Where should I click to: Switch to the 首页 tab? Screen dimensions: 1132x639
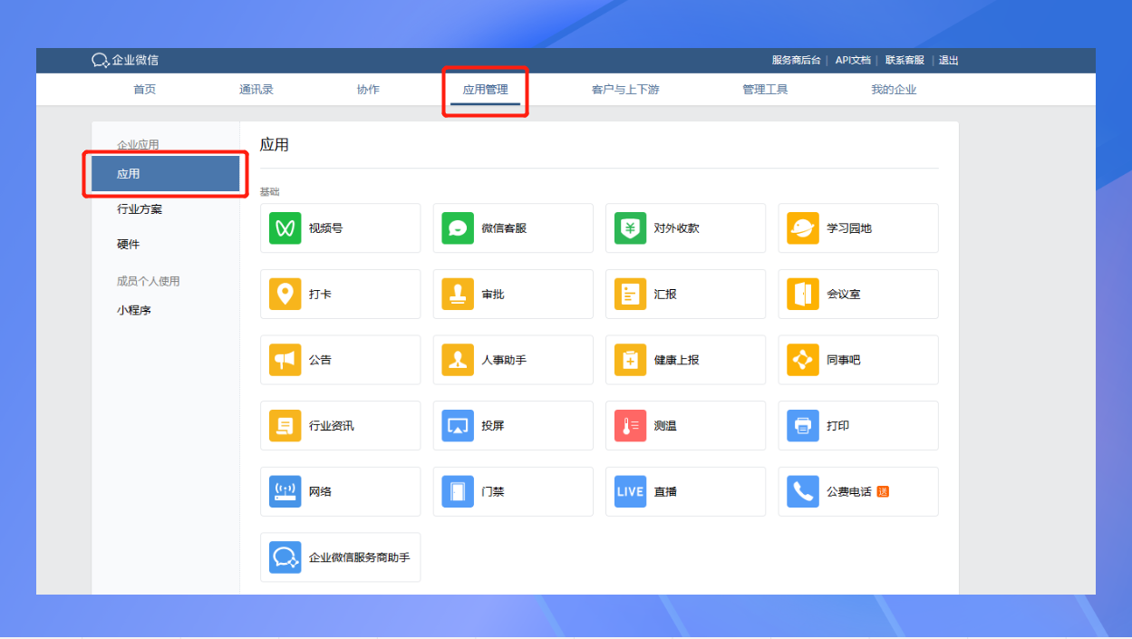145,90
